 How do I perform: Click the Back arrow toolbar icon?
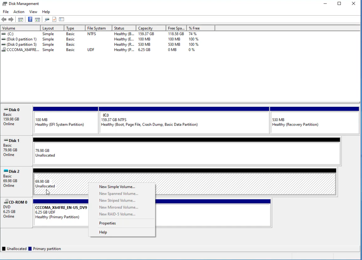(x=4, y=19)
